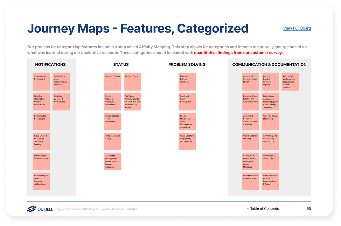This screenshot has width=341, height=226.
Task: Click the Odfjell logo in the footer
Action: [x=40, y=209]
